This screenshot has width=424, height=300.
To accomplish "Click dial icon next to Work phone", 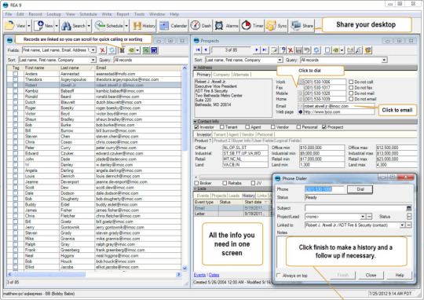I will click(301, 82).
